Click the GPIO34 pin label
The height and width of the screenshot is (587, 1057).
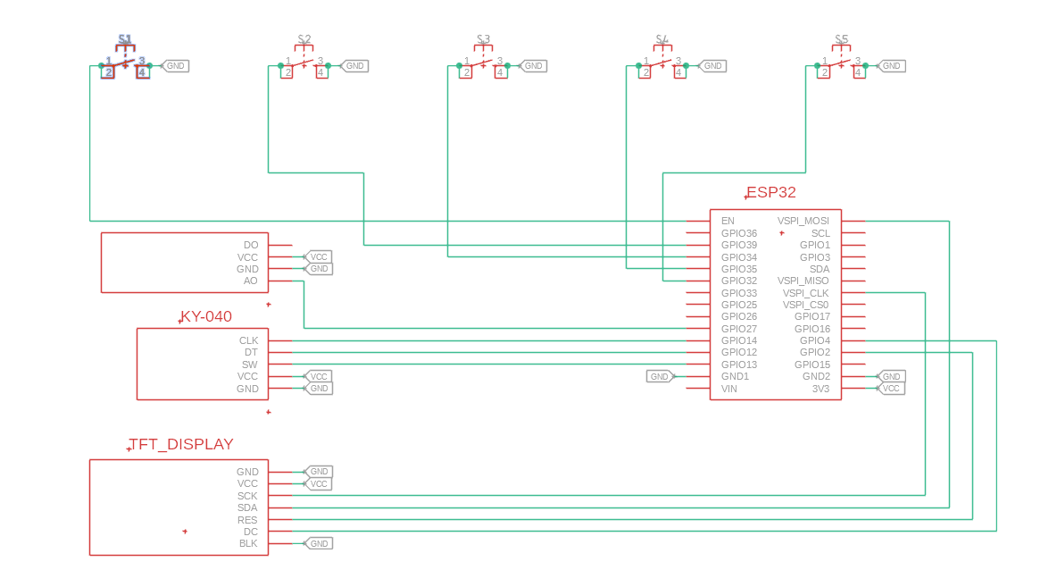[739, 257]
